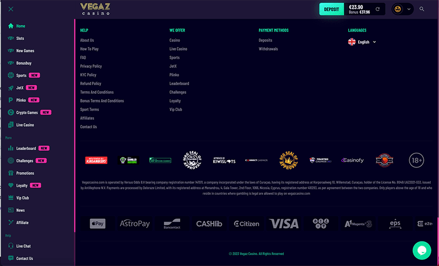Click the search magnifier icon

pyautogui.click(x=421, y=9)
